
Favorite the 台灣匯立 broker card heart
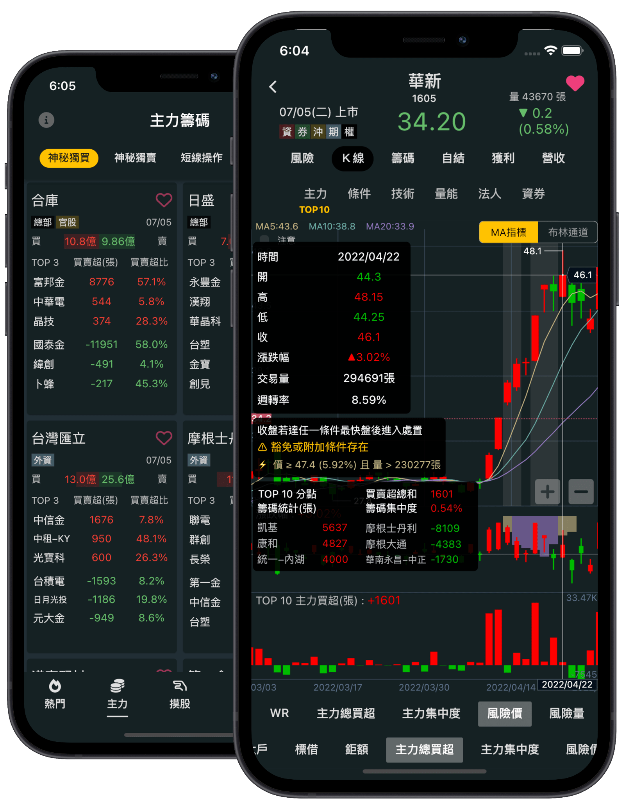[x=164, y=438]
